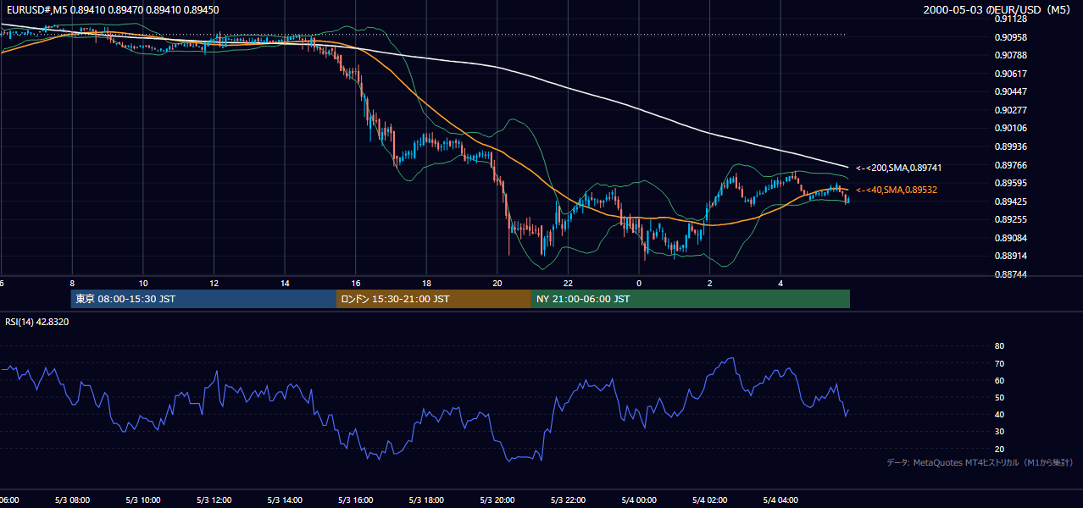Viewport: 1083px width, 508px height.
Task: Select hour label 14 under price chart
Action: 285,283
